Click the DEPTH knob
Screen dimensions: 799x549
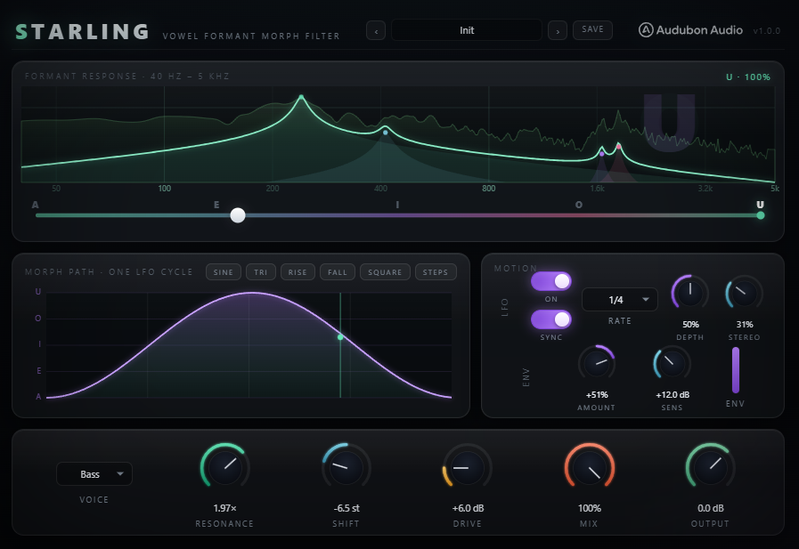pyautogui.click(x=690, y=293)
